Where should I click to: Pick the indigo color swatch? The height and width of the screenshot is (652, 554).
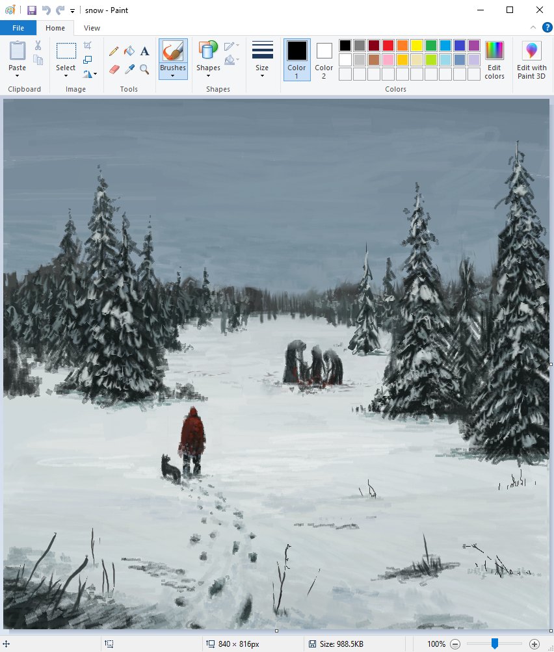click(x=460, y=46)
